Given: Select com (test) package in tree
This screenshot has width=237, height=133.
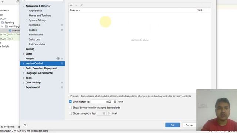Looking at the screenshot, I should [7, 38].
